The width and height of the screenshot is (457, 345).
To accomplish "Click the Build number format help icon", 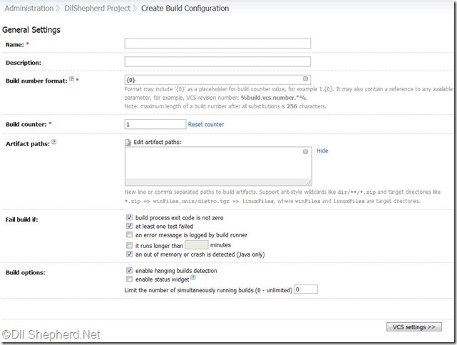I will click(x=71, y=79).
